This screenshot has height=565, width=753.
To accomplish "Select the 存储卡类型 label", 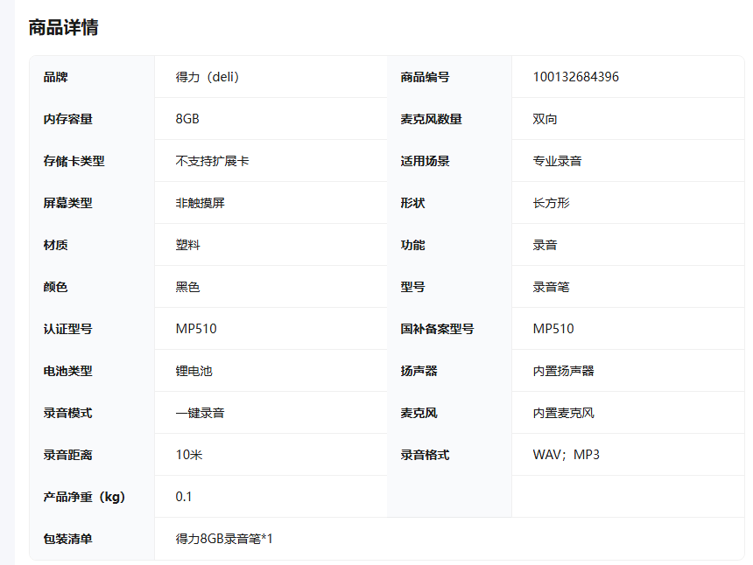I will (x=74, y=161).
